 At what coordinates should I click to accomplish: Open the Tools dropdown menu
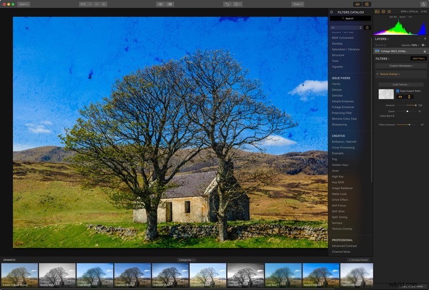click(x=297, y=4)
